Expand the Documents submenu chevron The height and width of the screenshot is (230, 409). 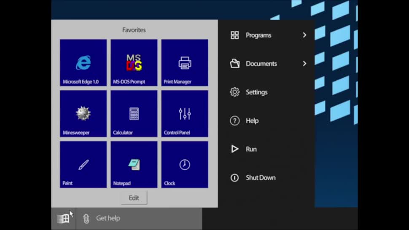tap(304, 63)
